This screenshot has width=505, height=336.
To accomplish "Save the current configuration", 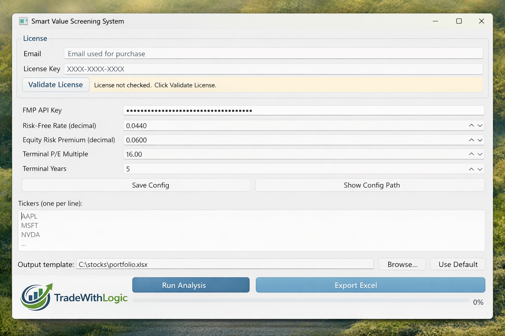I will pos(135,185).
